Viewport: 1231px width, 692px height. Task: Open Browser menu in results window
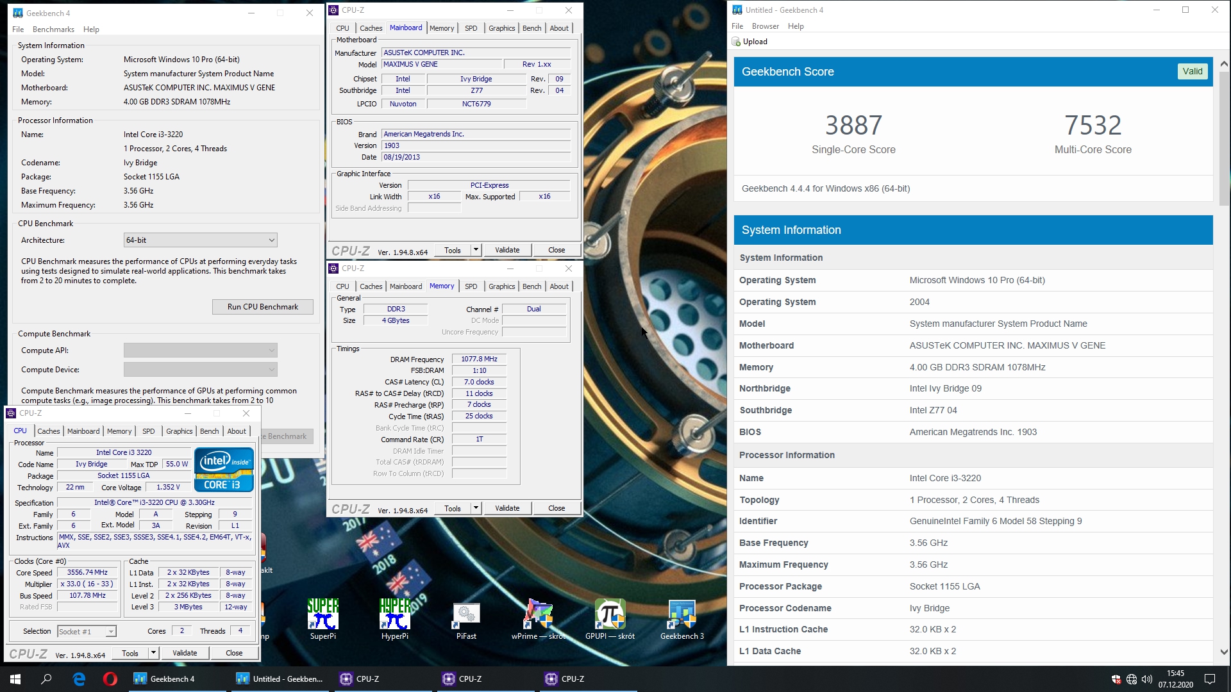click(766, 26)
